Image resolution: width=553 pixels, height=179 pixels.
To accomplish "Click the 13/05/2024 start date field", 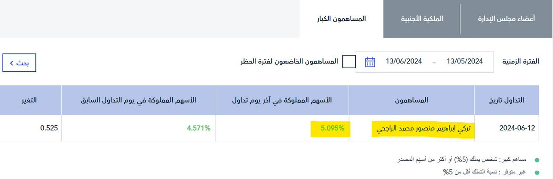I will [x=465, y=62].
